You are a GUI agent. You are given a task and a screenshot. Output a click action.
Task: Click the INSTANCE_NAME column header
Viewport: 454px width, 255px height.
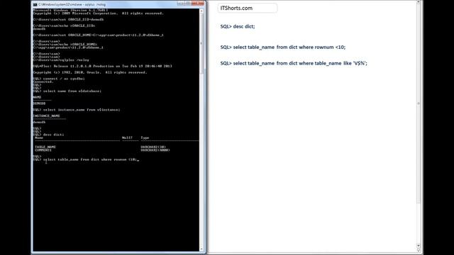click(46, 116)
